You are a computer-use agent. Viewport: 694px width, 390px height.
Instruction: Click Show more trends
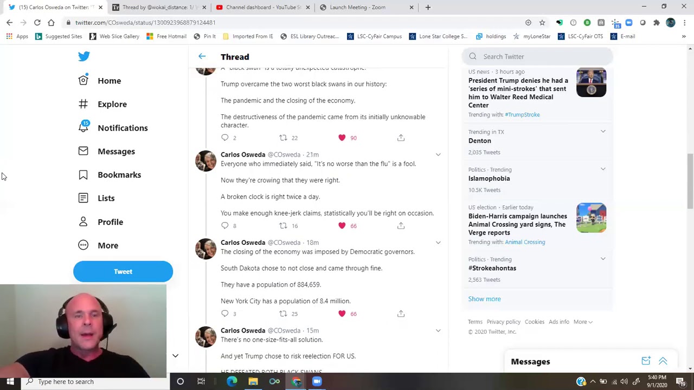(x=484, y=299)
